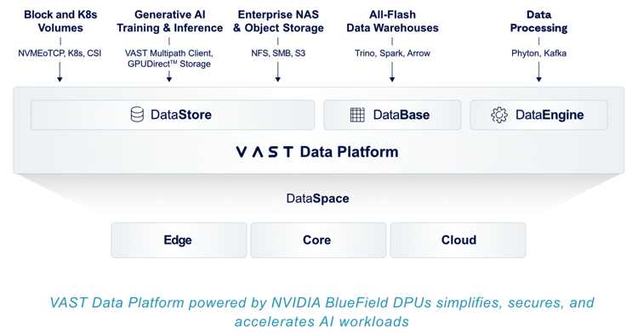Click the arrow under Phyton, Kafka

tap(538, 72)
